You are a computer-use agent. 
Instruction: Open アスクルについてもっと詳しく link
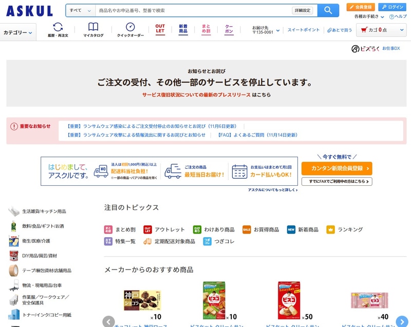click(x=273, y=190)
